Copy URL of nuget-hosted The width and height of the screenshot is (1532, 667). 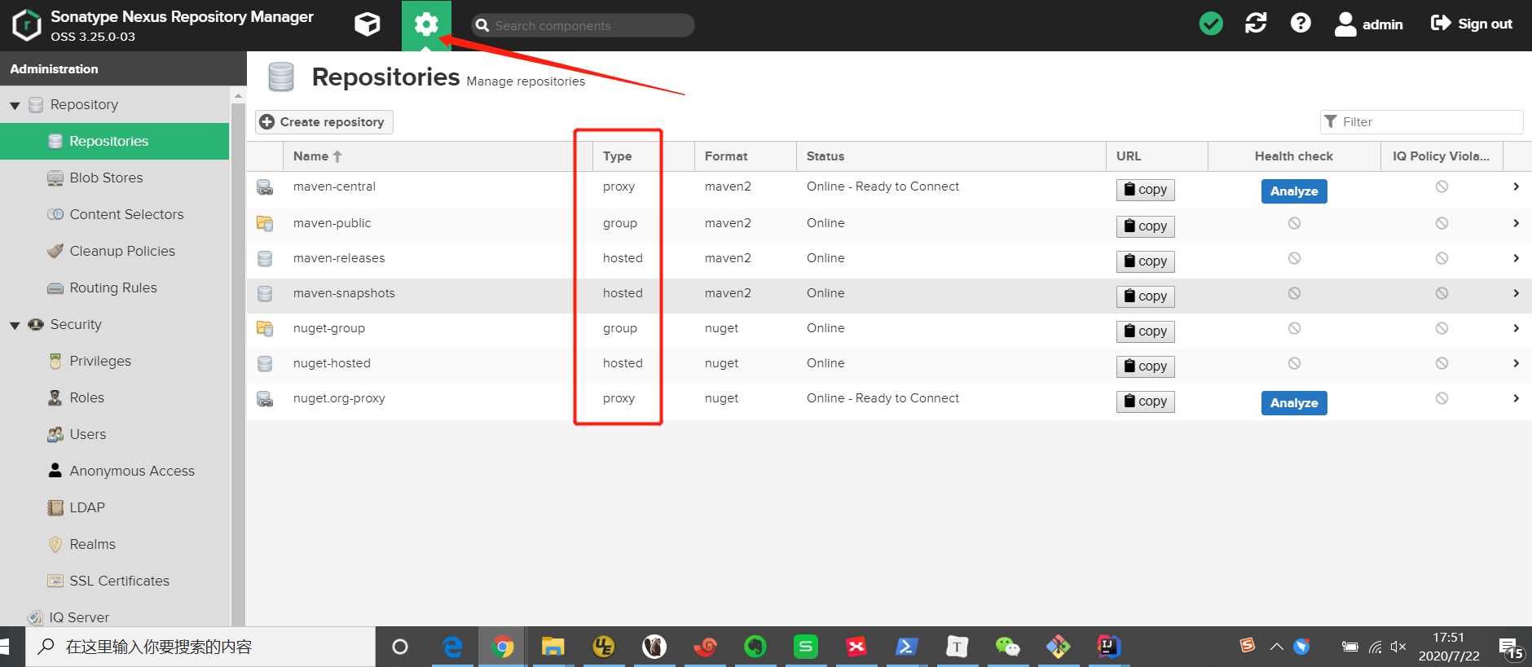pyautogui.click(x=1145, y=366)
